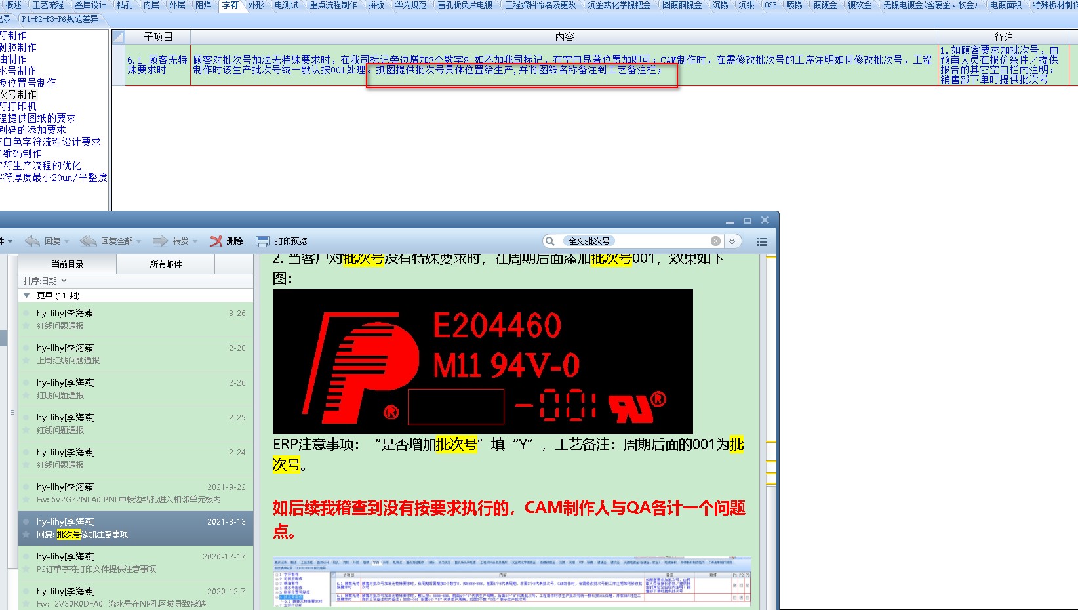Screen dimensions: 1078x610
Task: Open Print Preview in mail toolbar
Action: tap(281, 241)
